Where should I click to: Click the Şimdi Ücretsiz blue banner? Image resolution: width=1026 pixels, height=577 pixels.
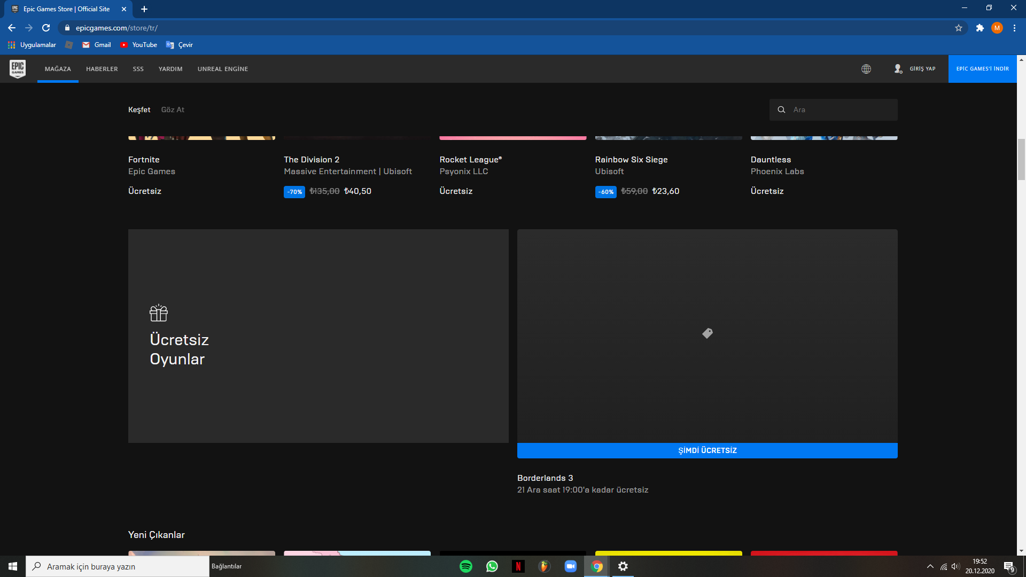pyautogui.click(x=707, y=450)
